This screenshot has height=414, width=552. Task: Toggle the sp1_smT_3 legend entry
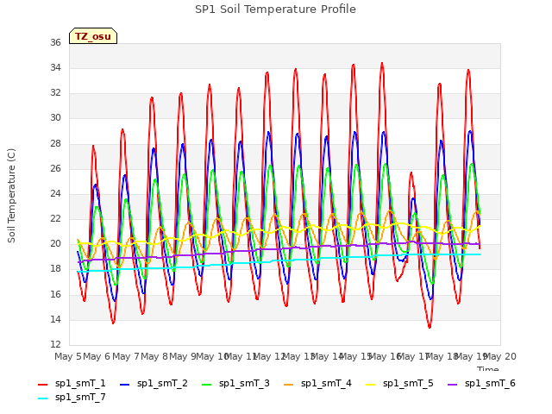235,383
